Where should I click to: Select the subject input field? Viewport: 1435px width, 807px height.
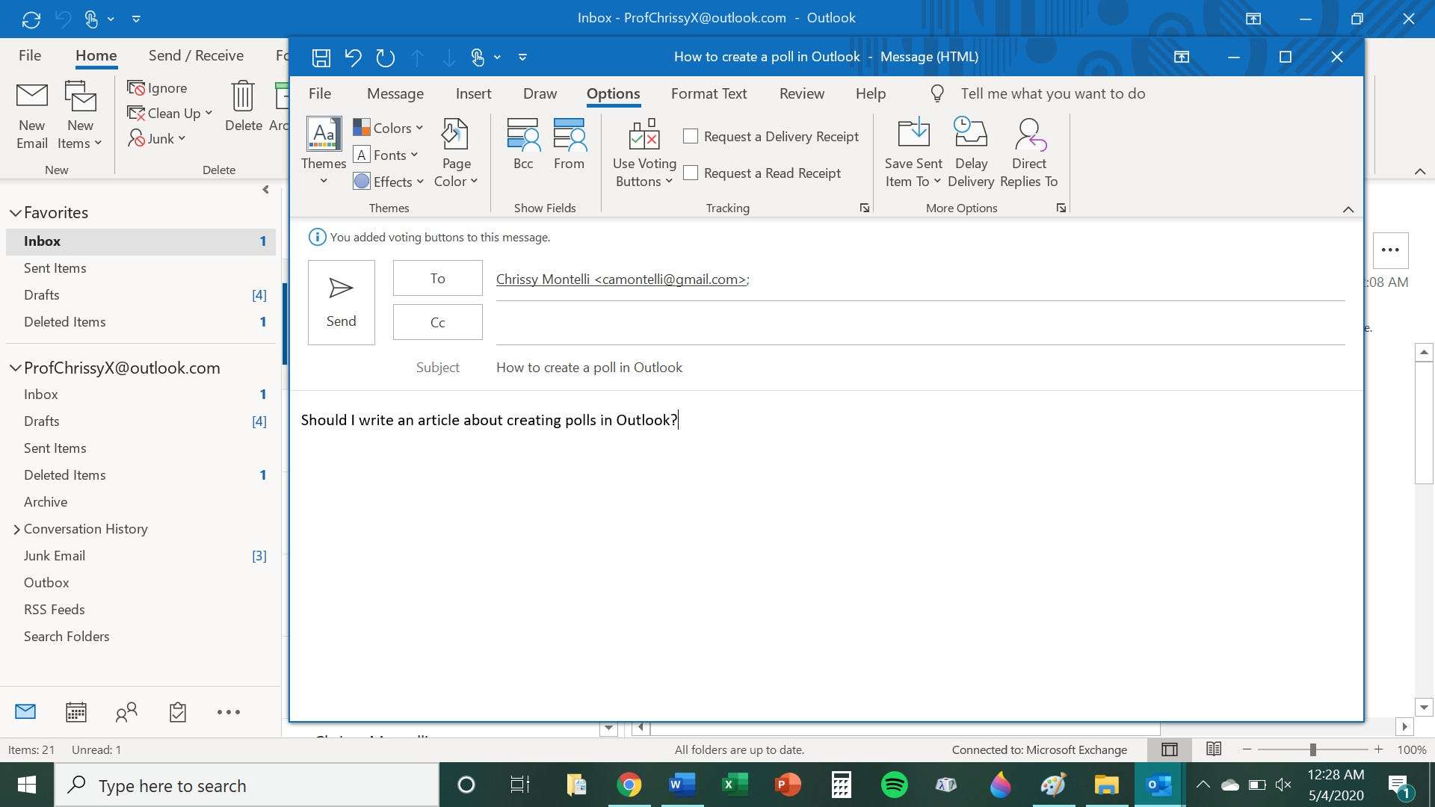click(916, 368)
